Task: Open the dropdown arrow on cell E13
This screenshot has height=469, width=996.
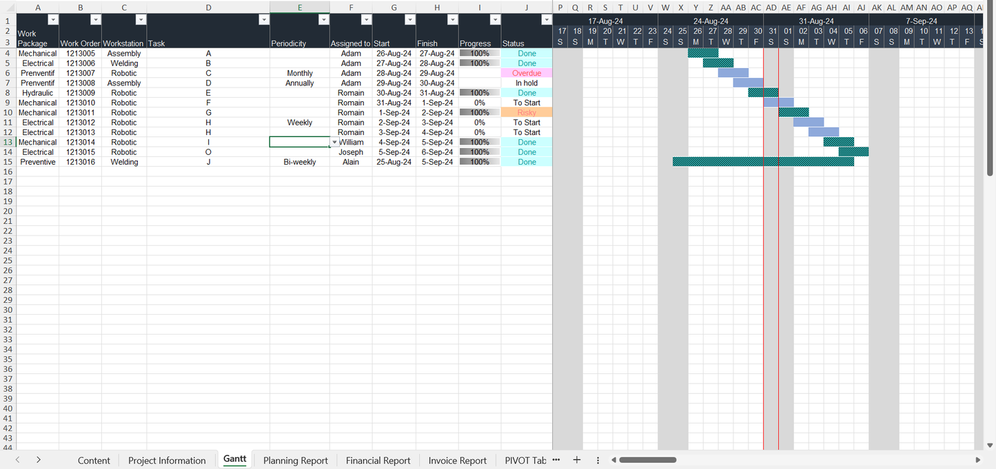Action: tap(334, 143)
